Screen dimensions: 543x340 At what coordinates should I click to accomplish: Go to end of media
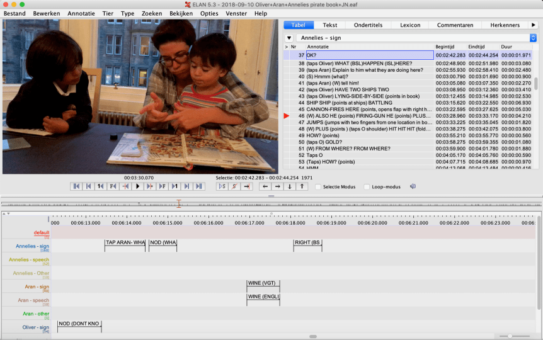tap(199, 186)
